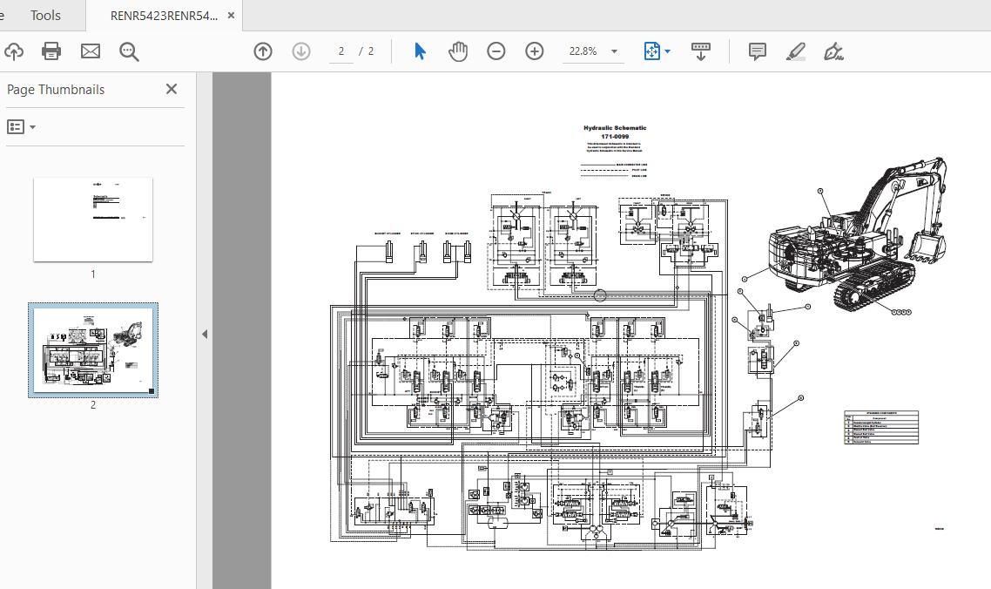Open the find text magnifier tool

point(129,51)
